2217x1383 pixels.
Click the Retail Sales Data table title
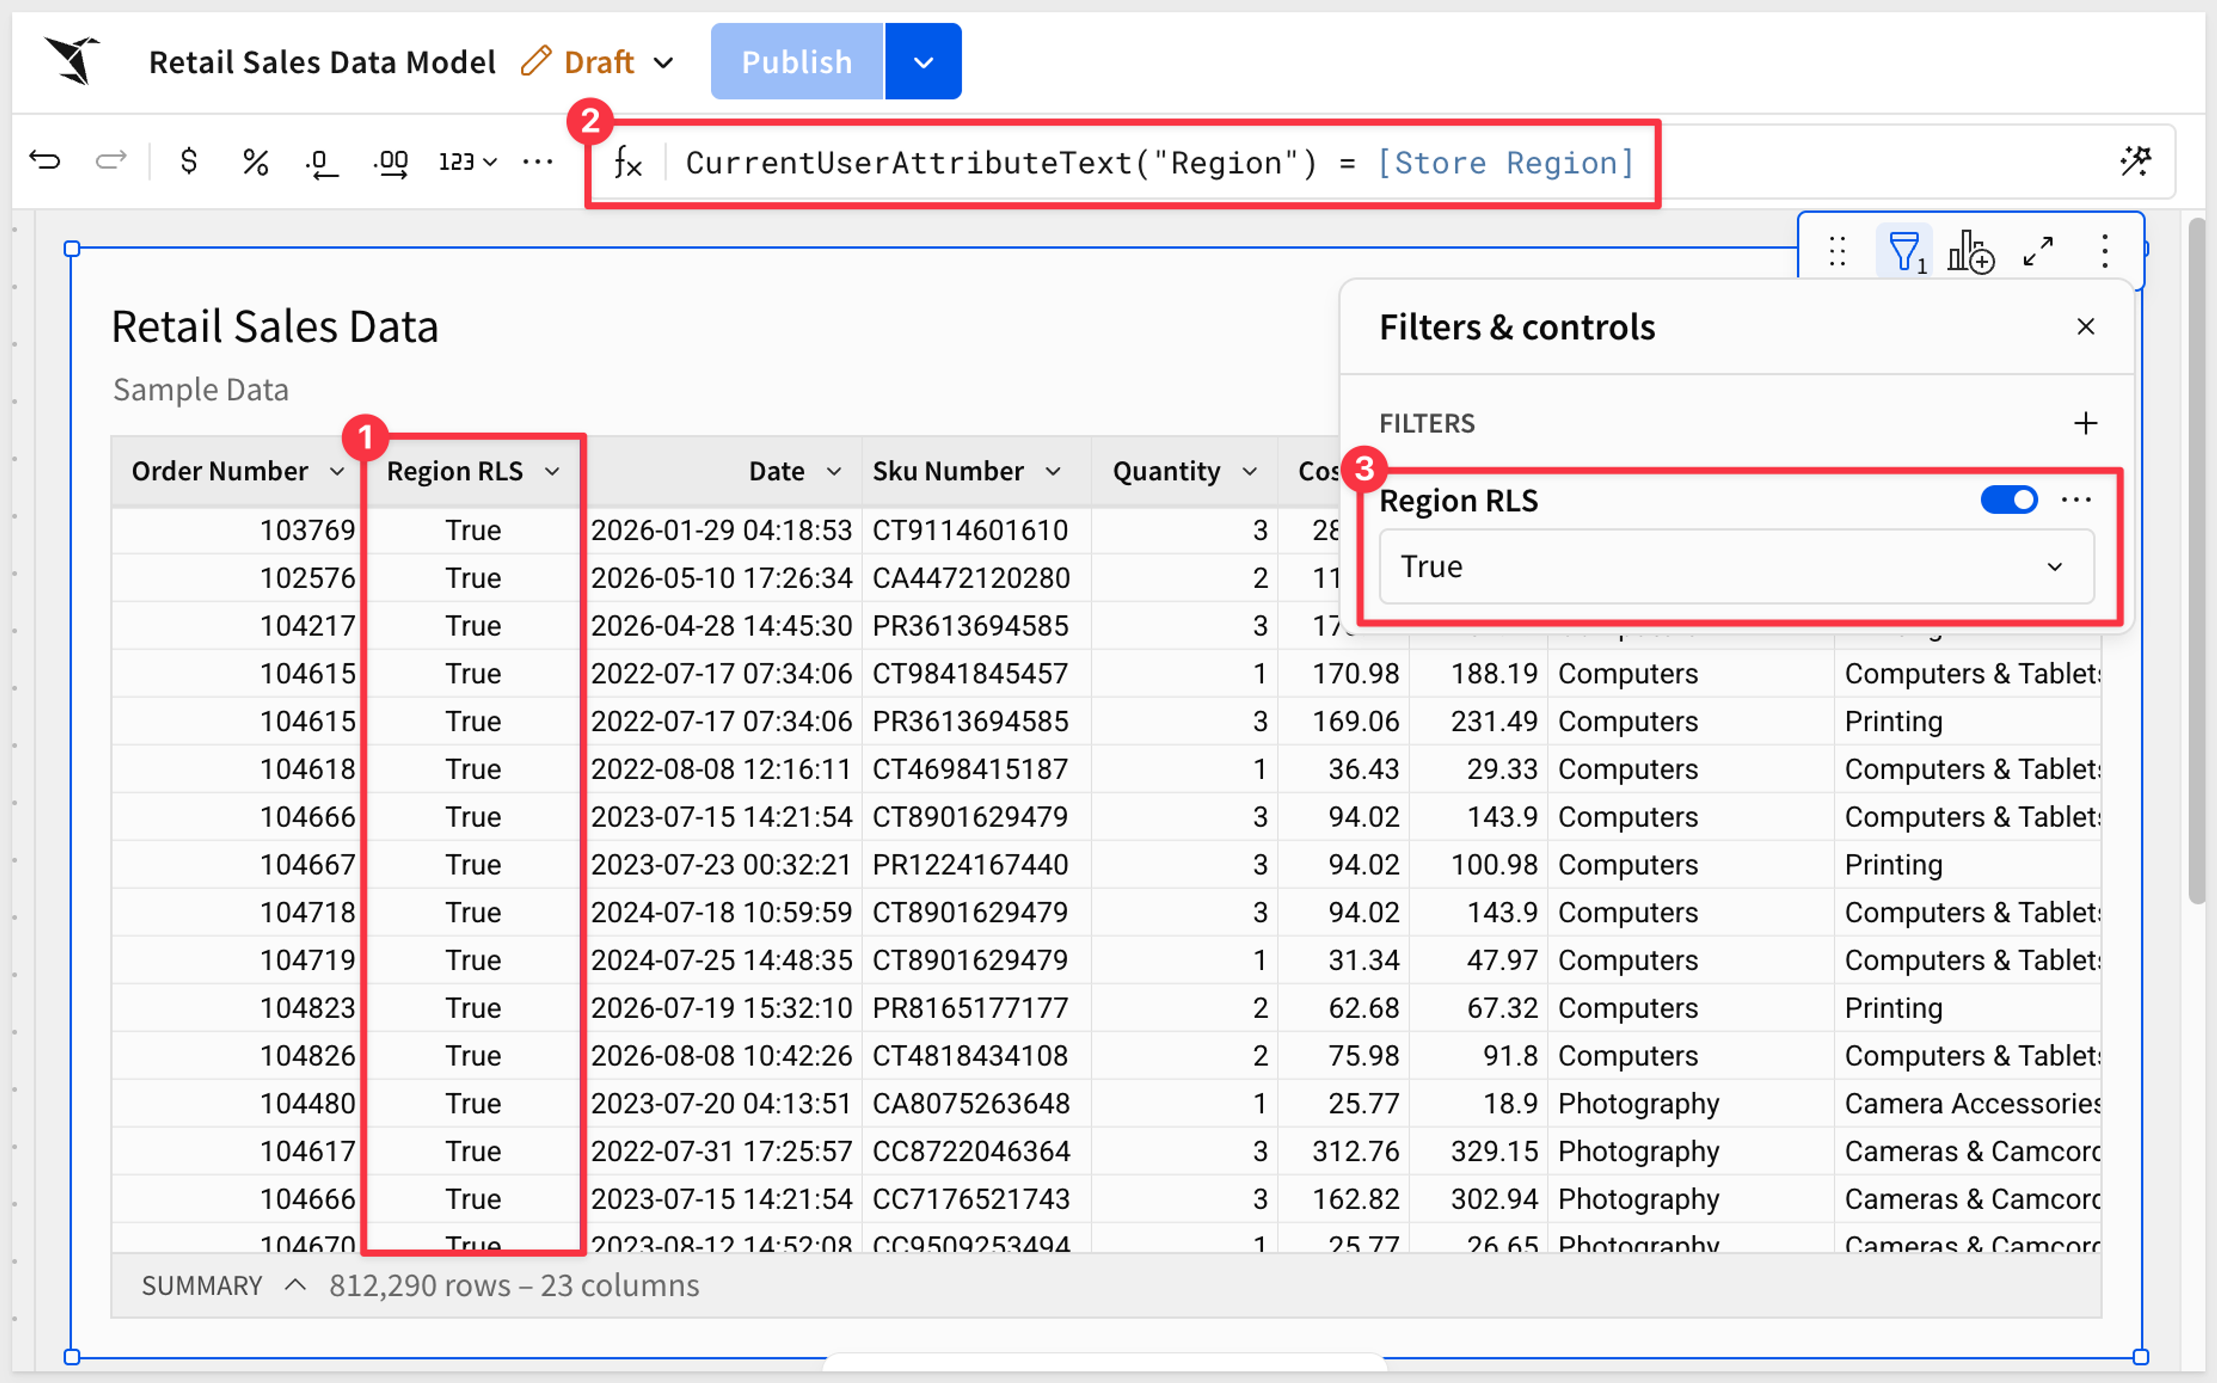(x=274, y=327)
